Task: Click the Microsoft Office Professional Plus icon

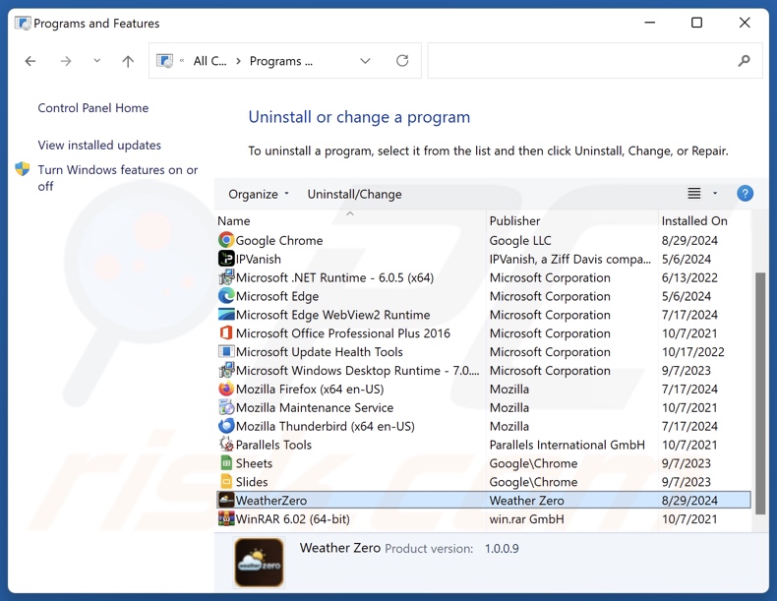Action: (226, 332)
